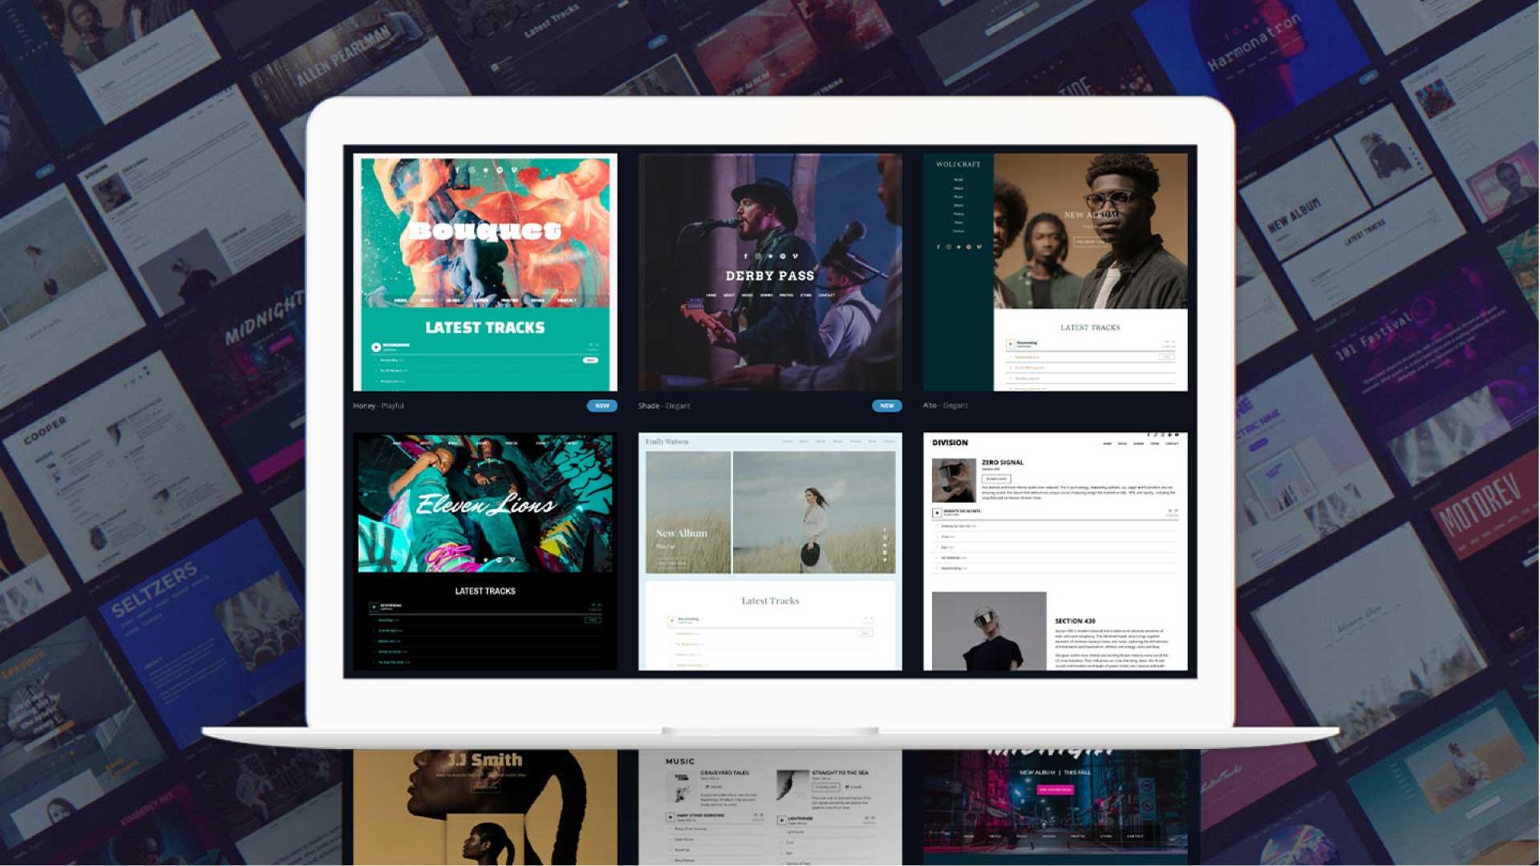Click the pre-order button in Wolfcraft hero

(1089, 241)
